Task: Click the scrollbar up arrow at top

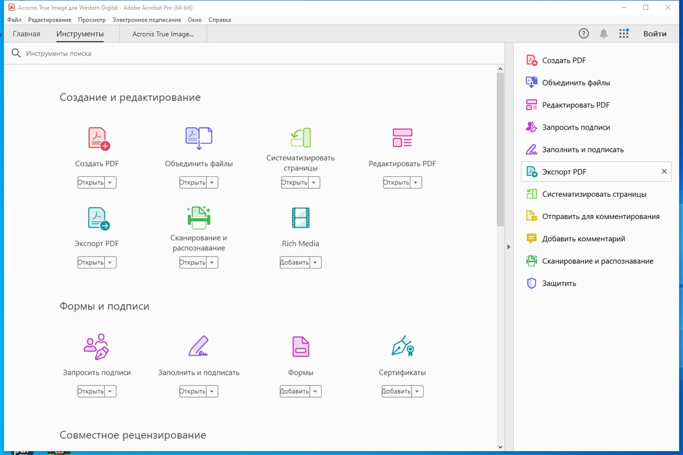Action: (500, 68)
